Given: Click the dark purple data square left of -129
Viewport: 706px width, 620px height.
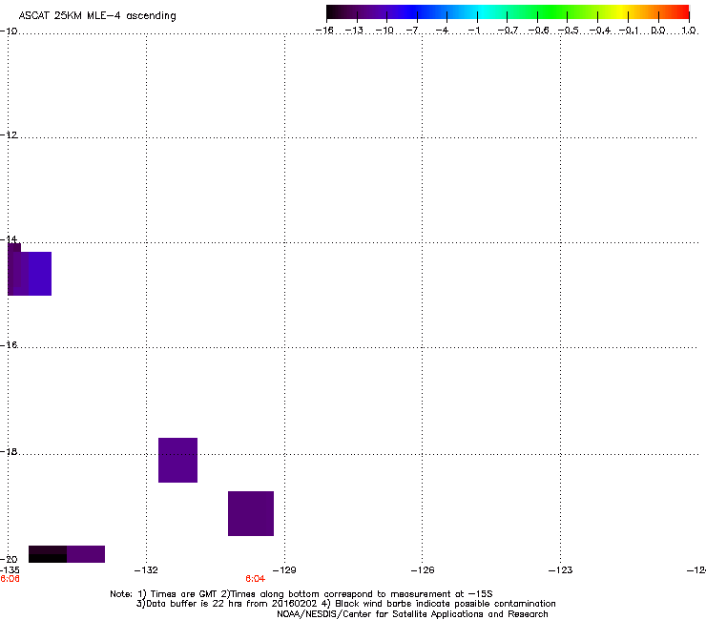Looking at the screenshot, I should [251, 514].
